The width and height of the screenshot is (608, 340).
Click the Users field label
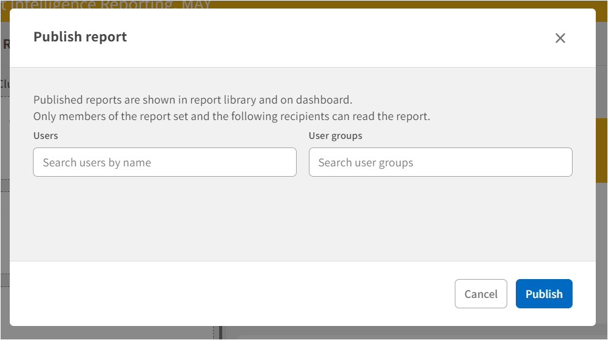[x=46, y=136]
